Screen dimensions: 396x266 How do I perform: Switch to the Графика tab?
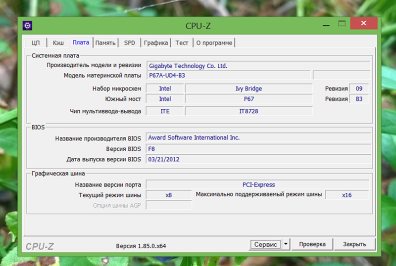point(156,43)
